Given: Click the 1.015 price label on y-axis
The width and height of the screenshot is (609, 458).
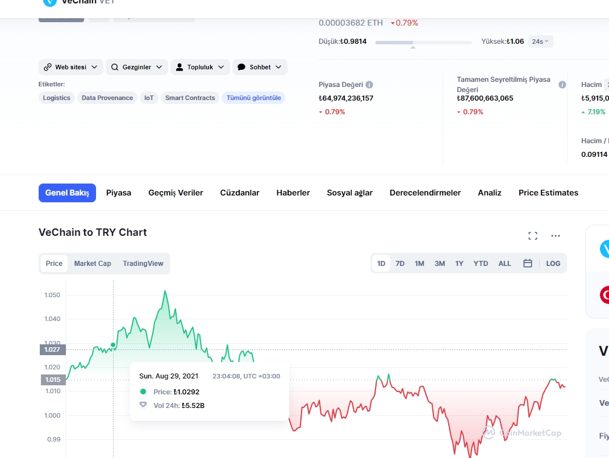Looking at the screenshot, I should point(53,380).
